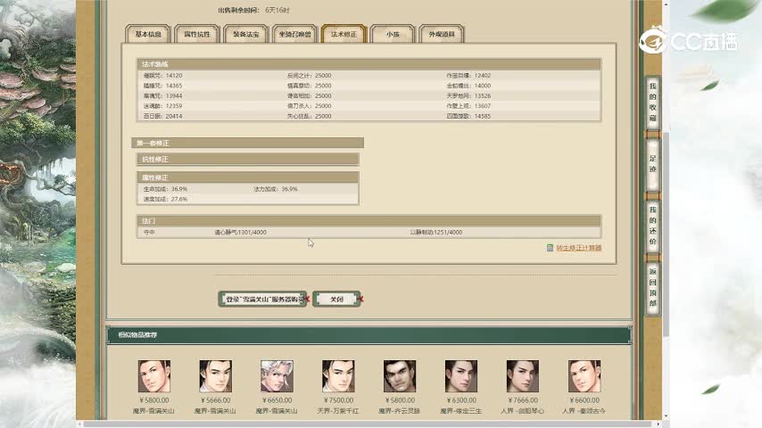Go to the 外观道具 tab
Screen dimensions: 762x428
442,35
